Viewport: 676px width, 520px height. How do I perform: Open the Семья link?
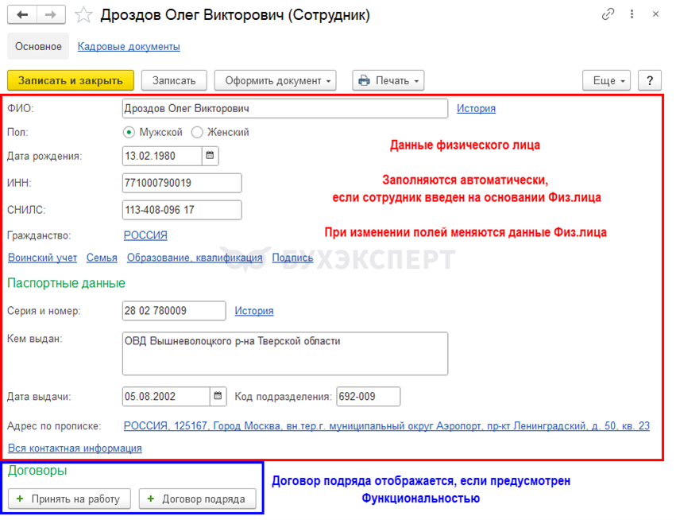(102, 258)
